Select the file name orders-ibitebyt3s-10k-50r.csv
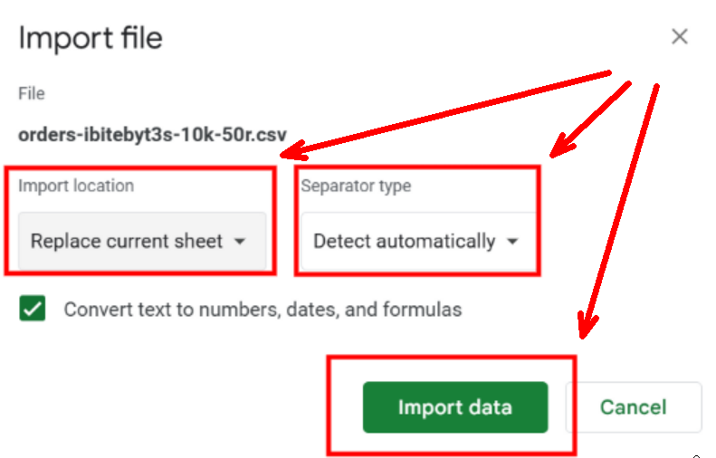 (152, 136)
